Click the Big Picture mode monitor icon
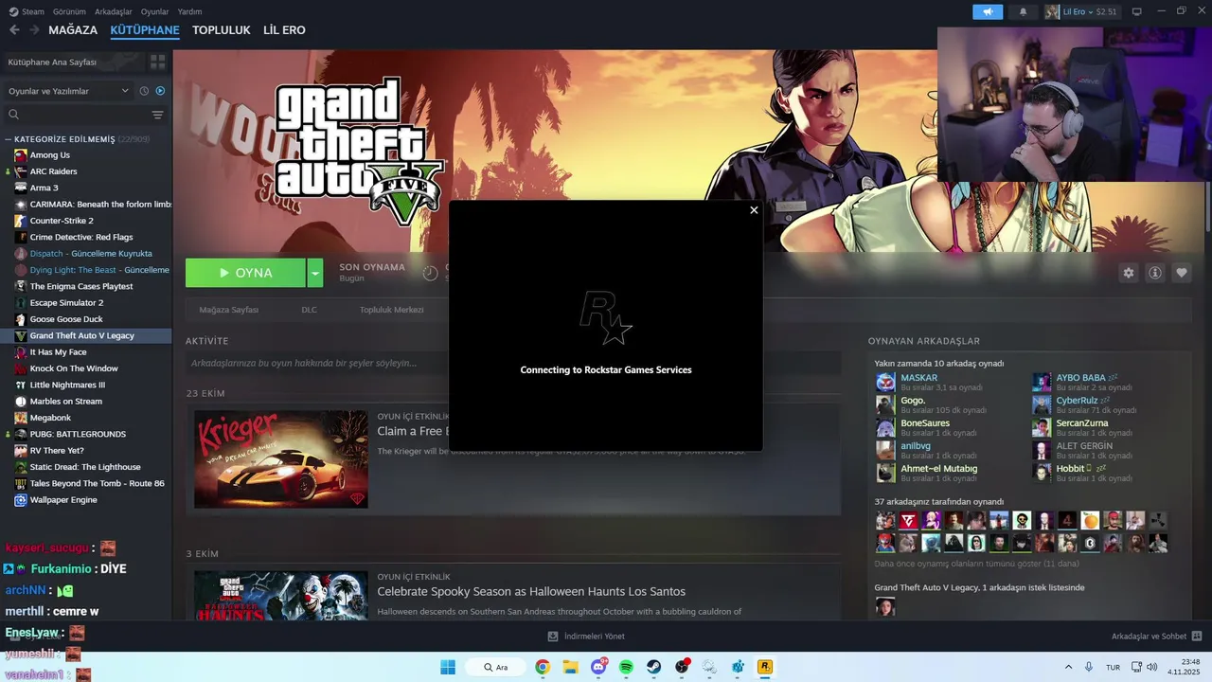The height and width of the screenshot is (682, 1212). (1137, 11)
